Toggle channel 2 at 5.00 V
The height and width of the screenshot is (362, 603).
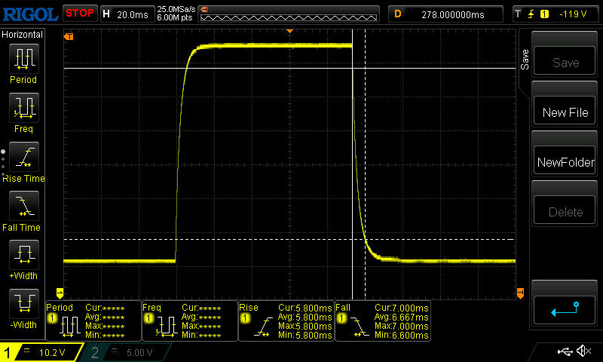pos(127,352)
